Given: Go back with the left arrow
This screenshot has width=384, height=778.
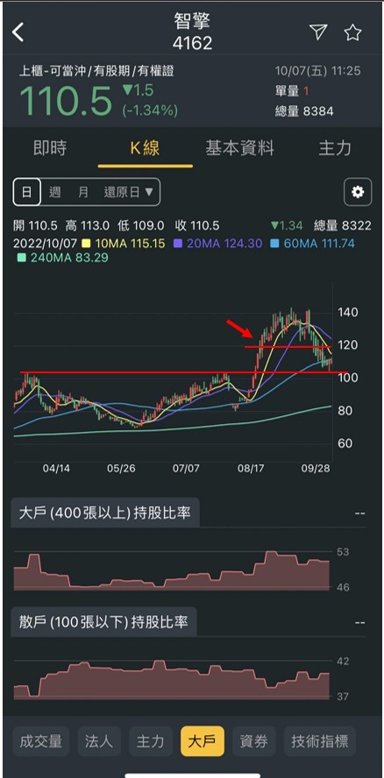Looking at the screenshot, I should point(18,32).
